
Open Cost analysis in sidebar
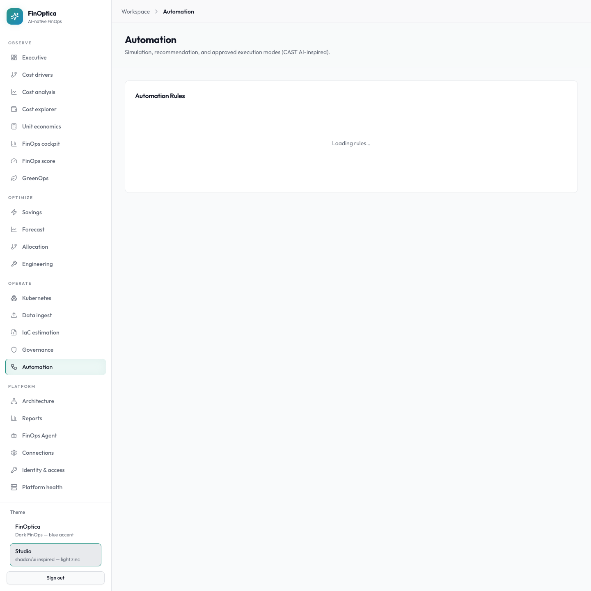[55, 92]
